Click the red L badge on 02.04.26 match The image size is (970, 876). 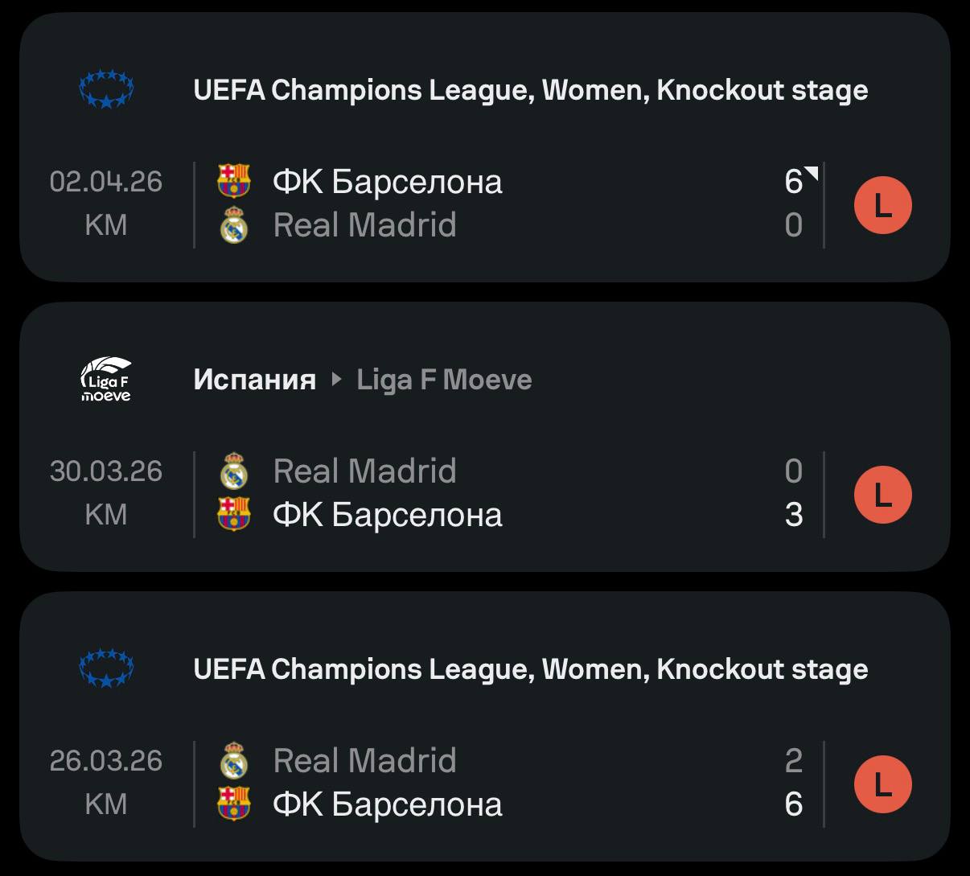tap(882, 205)
